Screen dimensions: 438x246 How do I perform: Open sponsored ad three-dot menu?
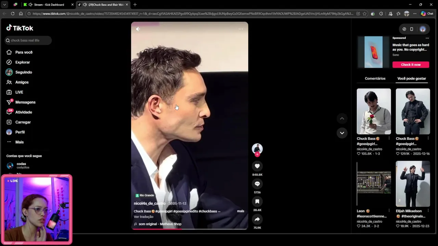point(427,38)
